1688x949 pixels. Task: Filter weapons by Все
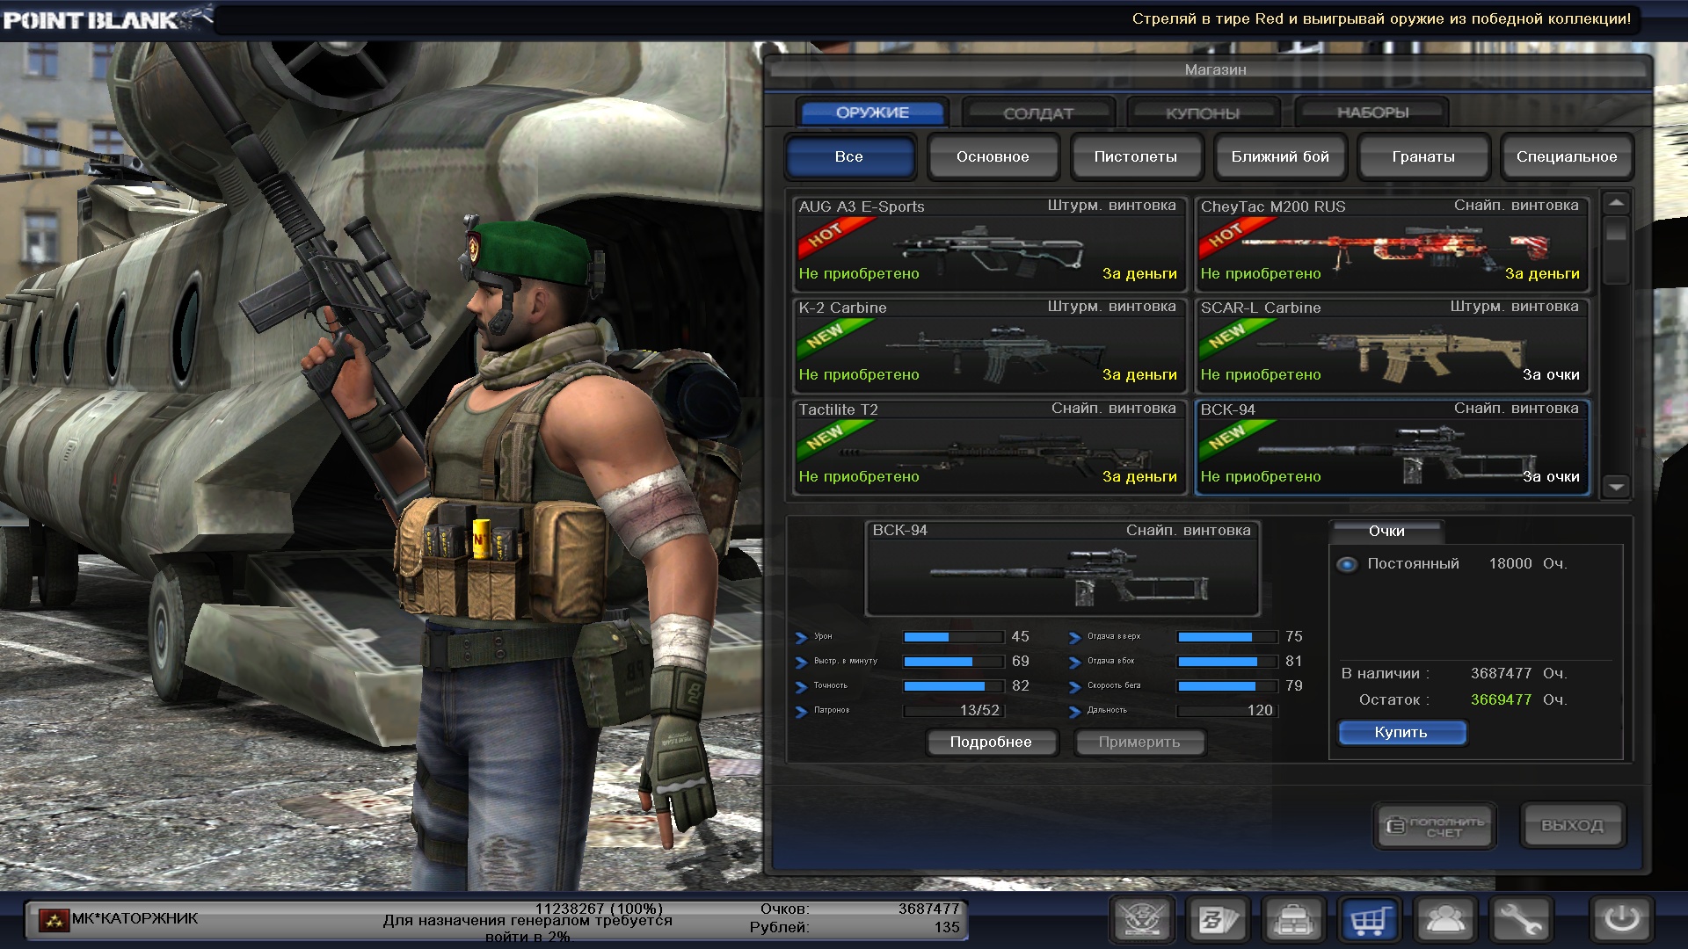[x=849, y=156]
